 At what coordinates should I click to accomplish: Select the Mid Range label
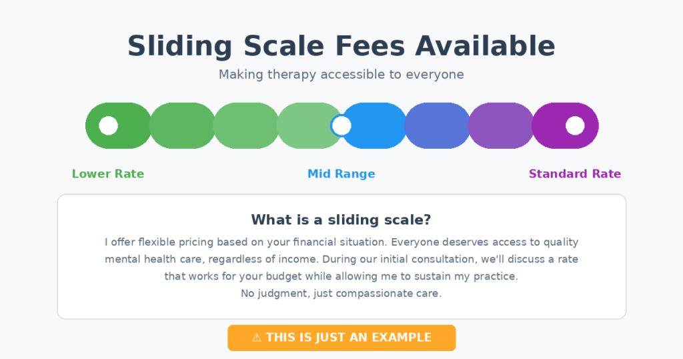click(x=341, y=174)
